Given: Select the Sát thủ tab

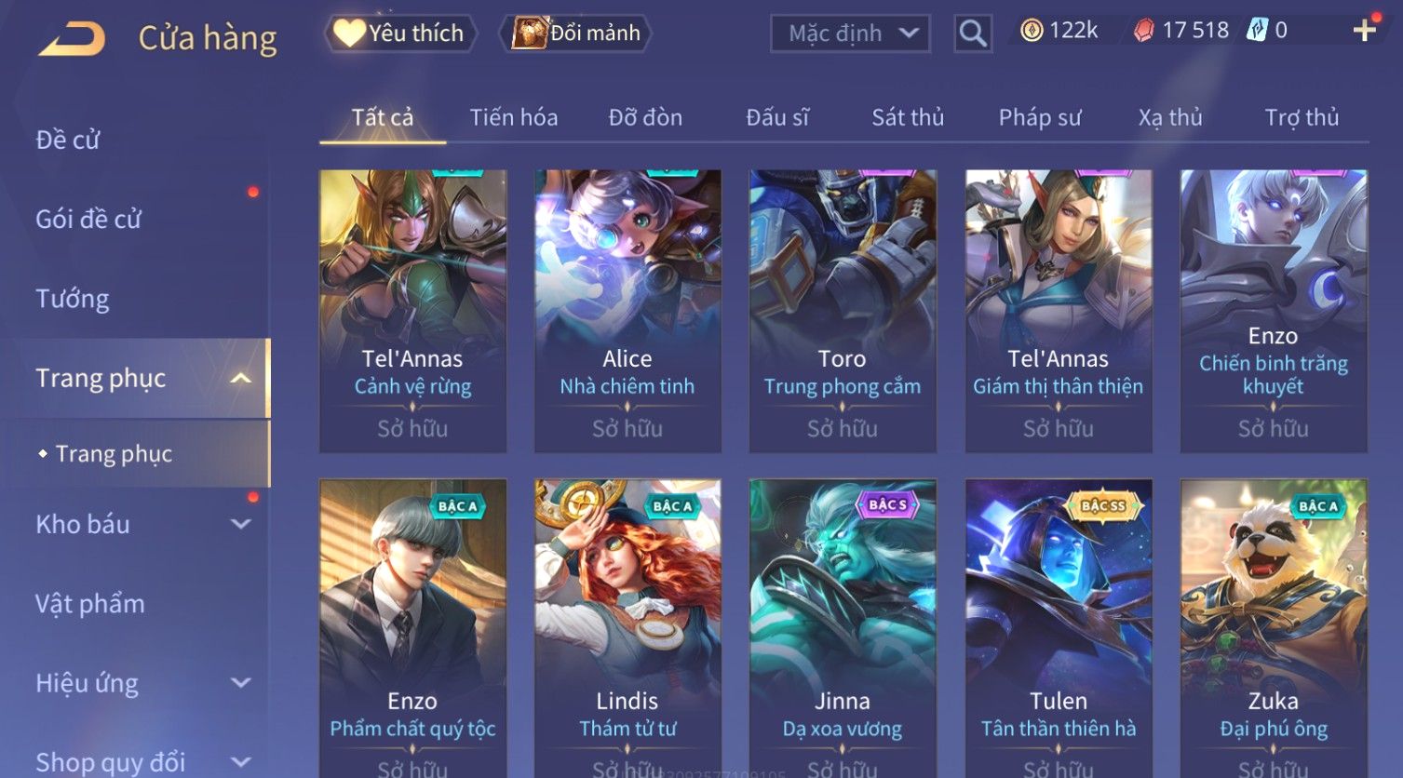Looking at the screenshot, I should click(908, 117).
